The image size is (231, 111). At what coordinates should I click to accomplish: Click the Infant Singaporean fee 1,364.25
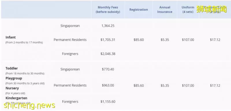[x=108, y=26]
